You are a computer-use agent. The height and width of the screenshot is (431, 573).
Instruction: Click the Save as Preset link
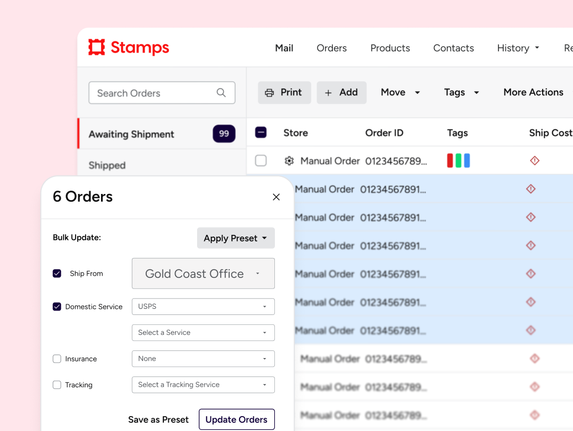tap(158, 419)
